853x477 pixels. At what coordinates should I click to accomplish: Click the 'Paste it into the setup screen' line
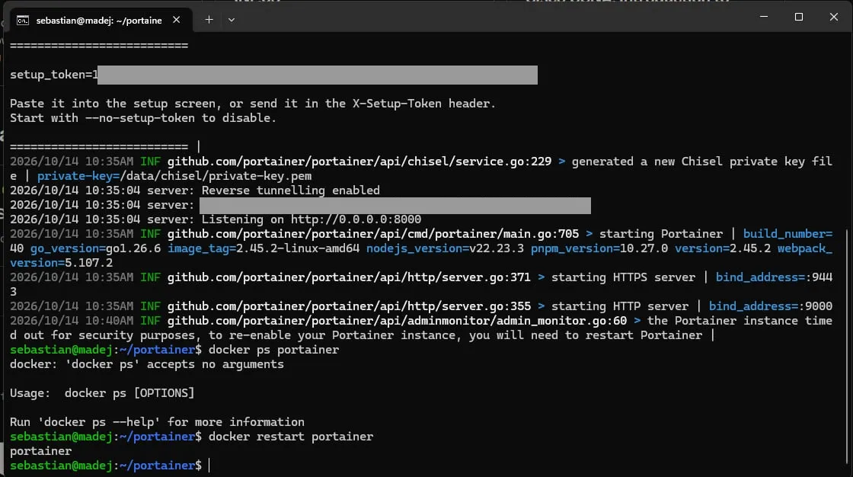click(x=252, y=104)
